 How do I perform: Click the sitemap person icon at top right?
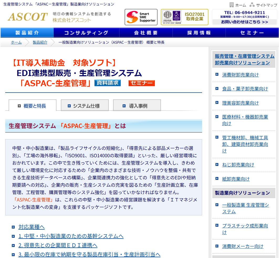[252, 4]
